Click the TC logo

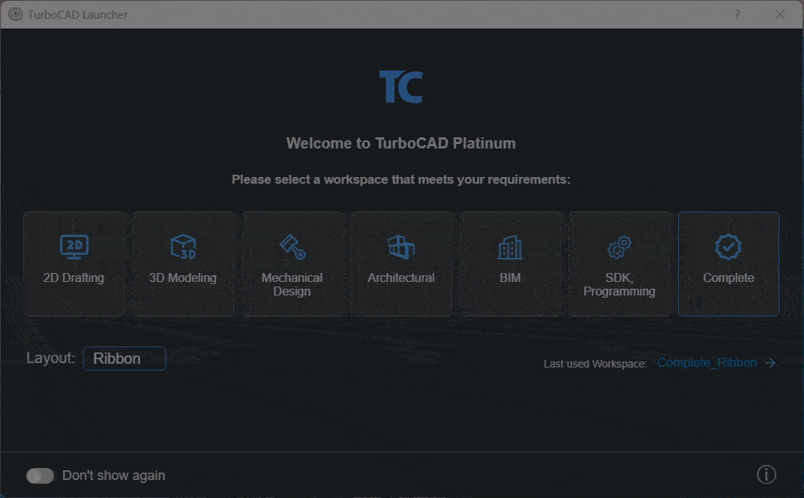point(401,87)
